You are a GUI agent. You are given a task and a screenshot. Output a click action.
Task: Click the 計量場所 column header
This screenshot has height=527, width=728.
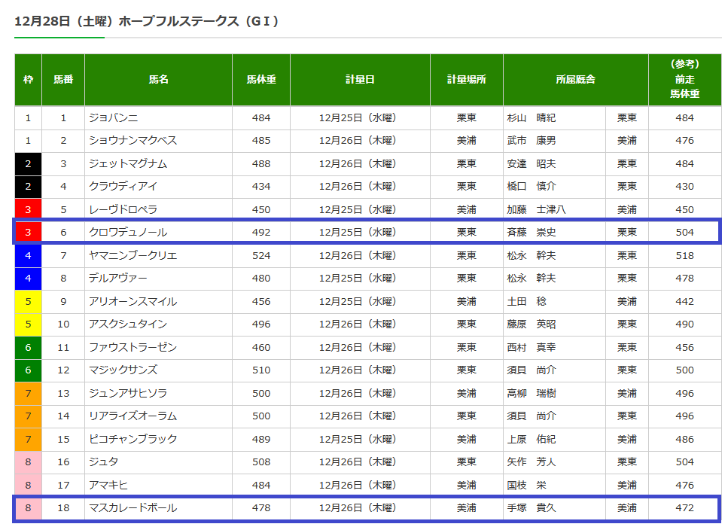point(467,79)
